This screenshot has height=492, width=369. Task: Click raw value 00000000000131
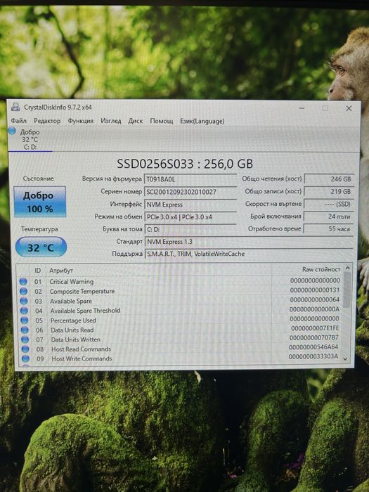(315, 290)
